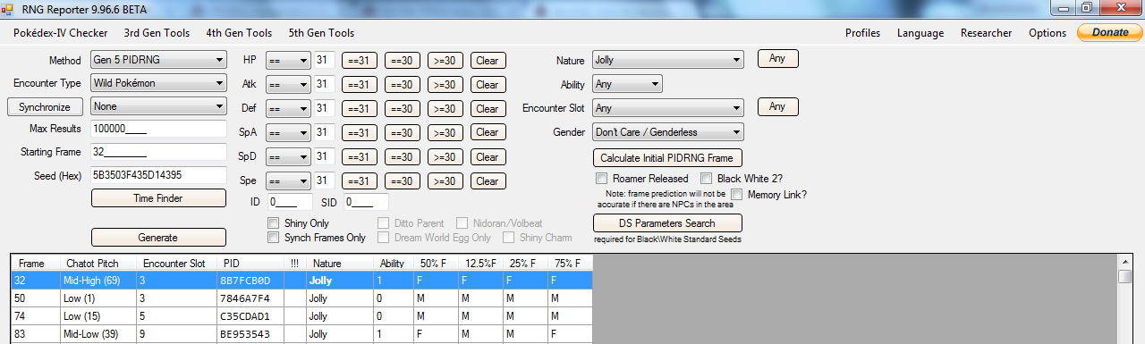The width and height of the screenshot is (1145, 344).
Task: Click the DS Parameters Search button
Action: click(x=667, y=222)
